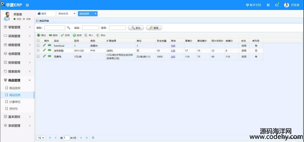
Task: Go to last page pagination icon
Action: pos(87,138)
